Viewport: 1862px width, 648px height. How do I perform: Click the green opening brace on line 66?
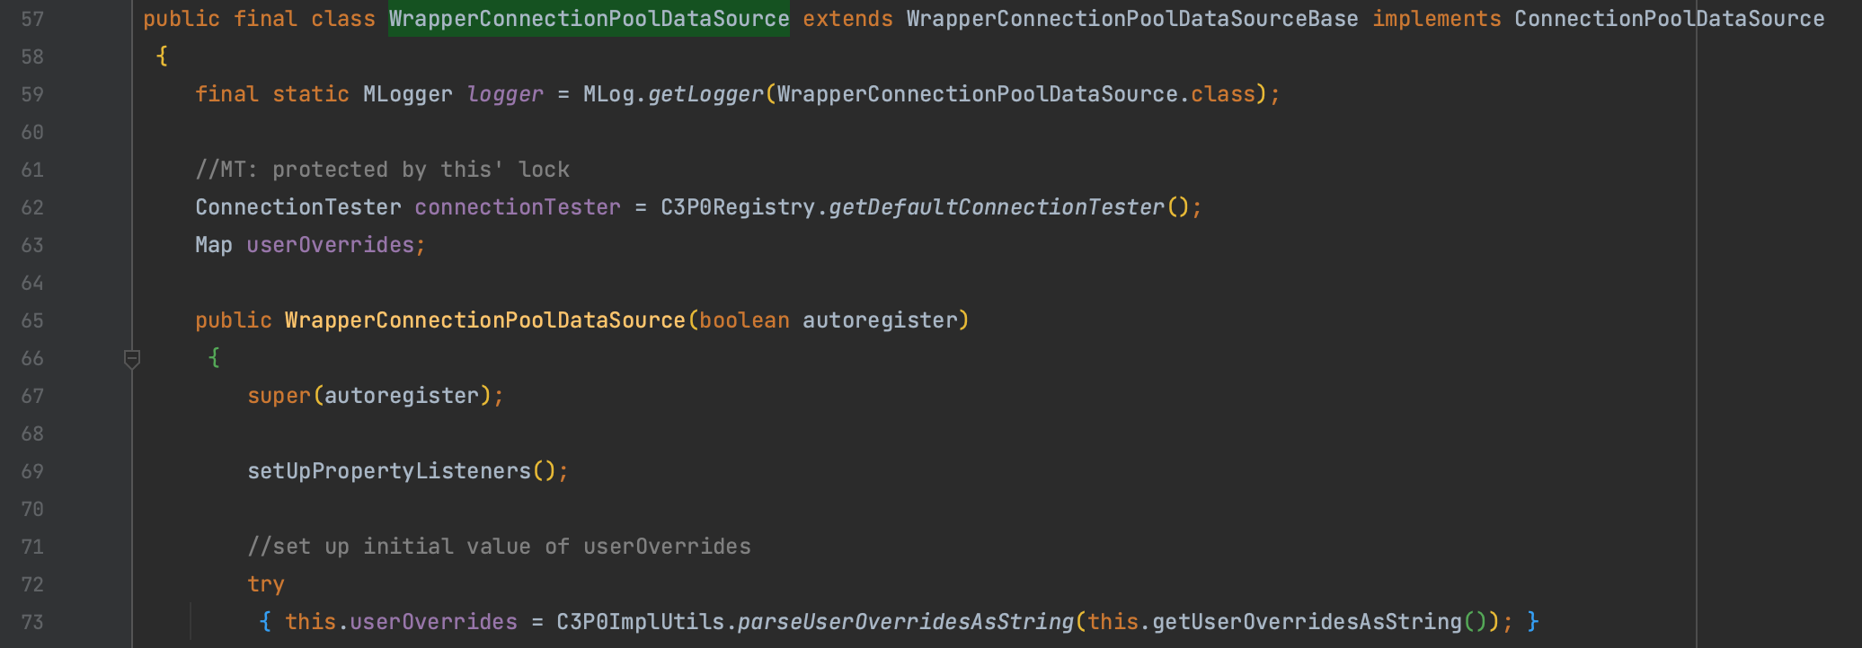tap(214, 358)
